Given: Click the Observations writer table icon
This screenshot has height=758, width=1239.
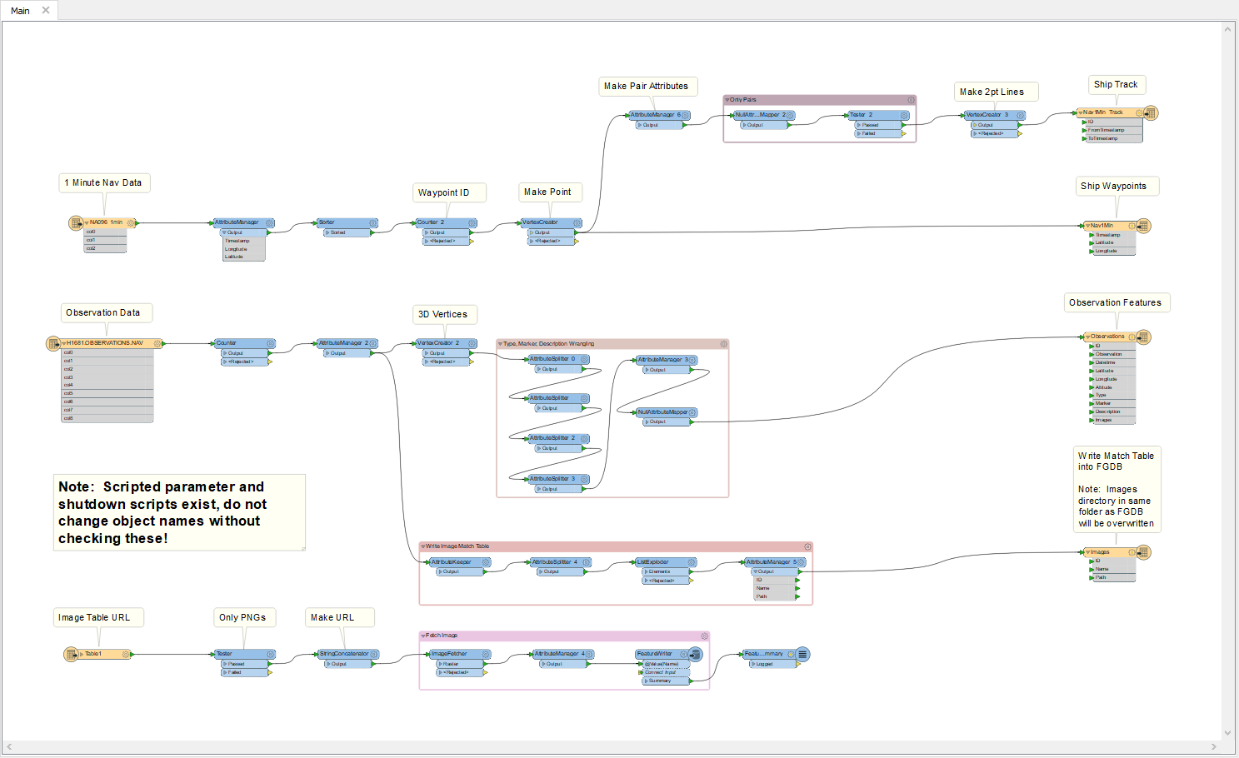Looking at the screenshot, I should [x=1143, y=337].
